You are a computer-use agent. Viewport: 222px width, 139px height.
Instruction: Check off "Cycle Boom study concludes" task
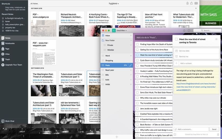tap(137, 60)
